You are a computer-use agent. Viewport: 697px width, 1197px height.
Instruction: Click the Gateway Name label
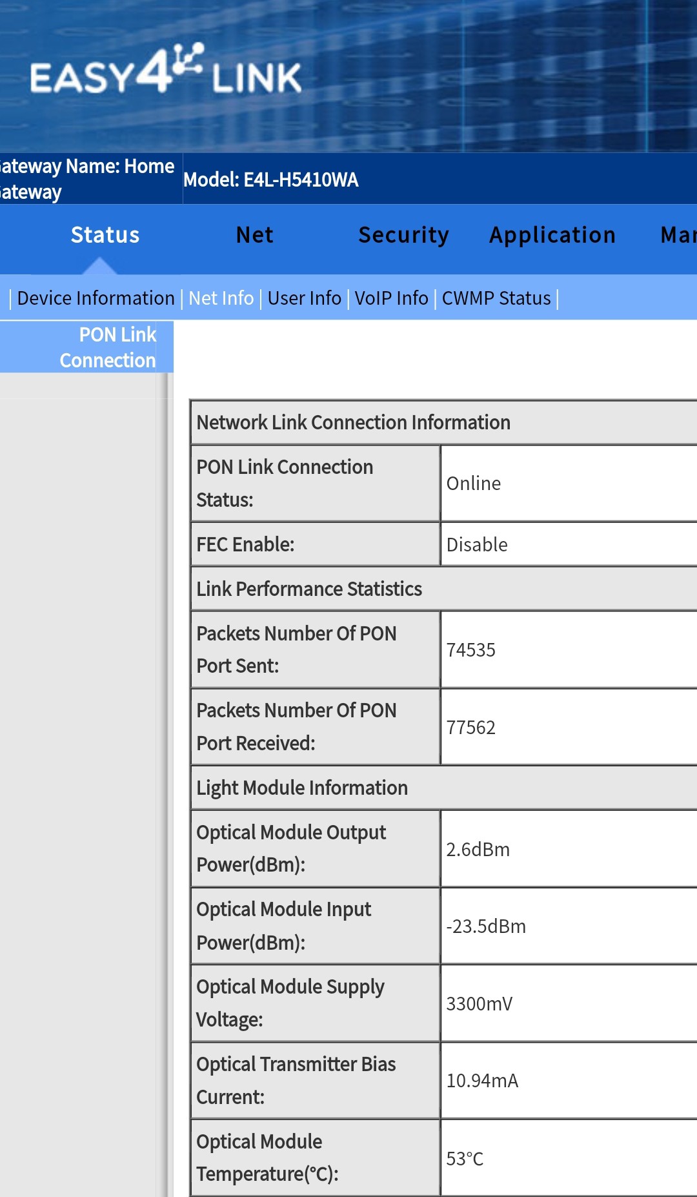(86, 179)
